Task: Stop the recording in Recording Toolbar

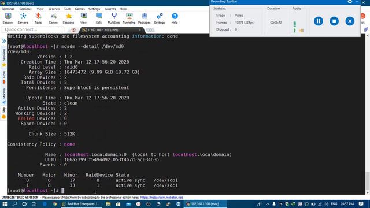Action: pyautogui.click(x=334, y=21)
